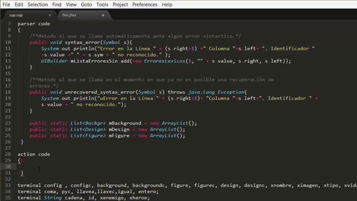Screen dimensions: 357x201
Task: Open the Edit menu
Action: click(19, 4)
